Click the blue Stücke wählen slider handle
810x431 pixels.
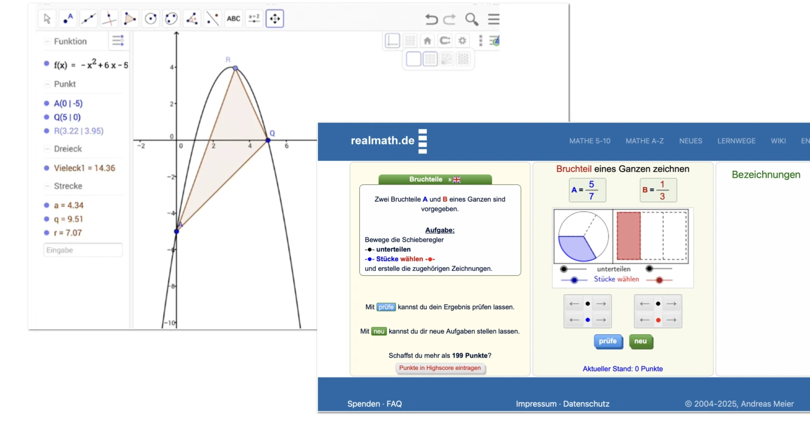pyautogui.click(x=574, y=280)
